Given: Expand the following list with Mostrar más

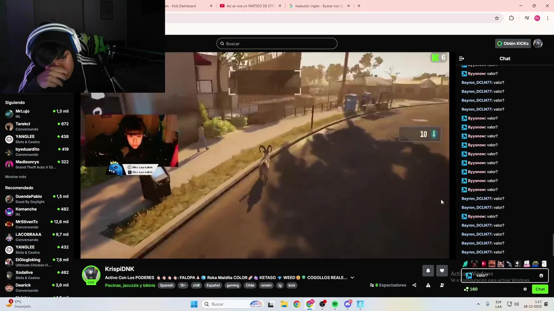Looking at the screenshot, I should (16, 177).
